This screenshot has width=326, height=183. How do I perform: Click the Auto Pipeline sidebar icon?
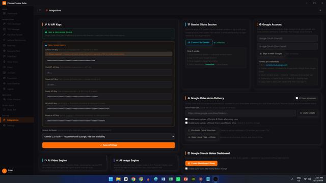click(x=4, y=83)
